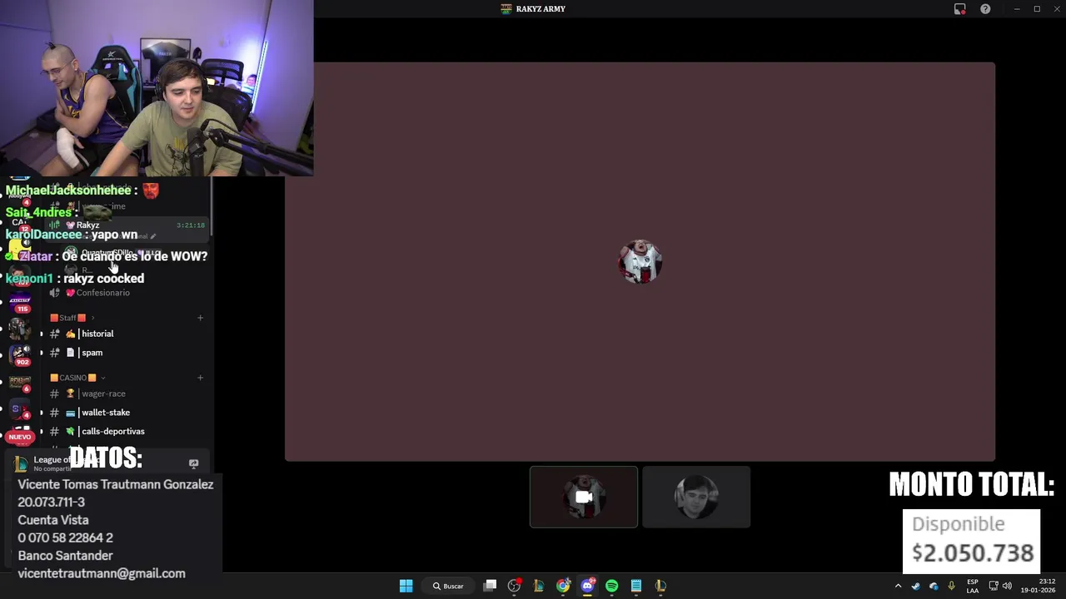Image resolution: width=1066 pixels, height=599 pixels.
Task: Collapse the CASINO category
Action: [77, 378]
